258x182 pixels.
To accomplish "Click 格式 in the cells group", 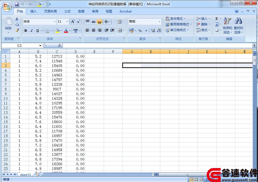I will [203, 30].
